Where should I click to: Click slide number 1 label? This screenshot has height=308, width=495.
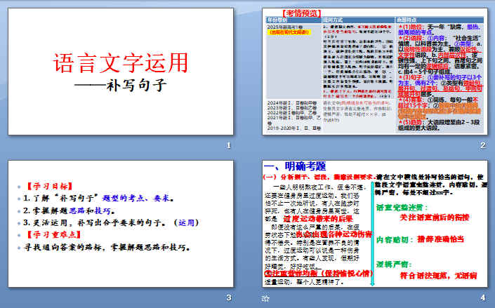click(x=229, y=146)
